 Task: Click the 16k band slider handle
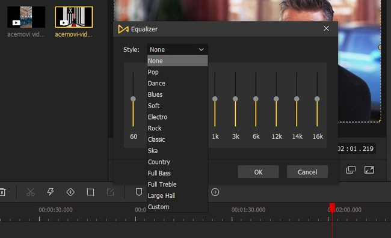[317, 99]
